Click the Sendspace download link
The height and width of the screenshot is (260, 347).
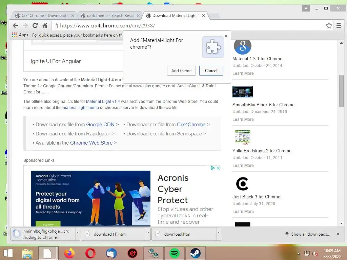(191, 134)
